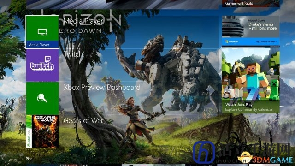
Task: Open the green Media Player monitor icon tile
Action: click(x=42, y=32)
